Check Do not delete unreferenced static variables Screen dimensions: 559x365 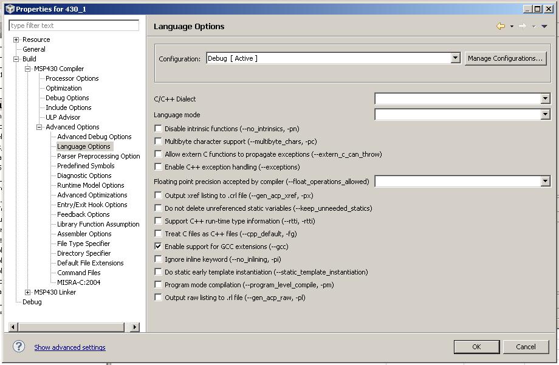(x=158, y=208)
